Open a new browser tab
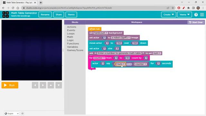Screen dimensions: 206x116 [41, 3]
